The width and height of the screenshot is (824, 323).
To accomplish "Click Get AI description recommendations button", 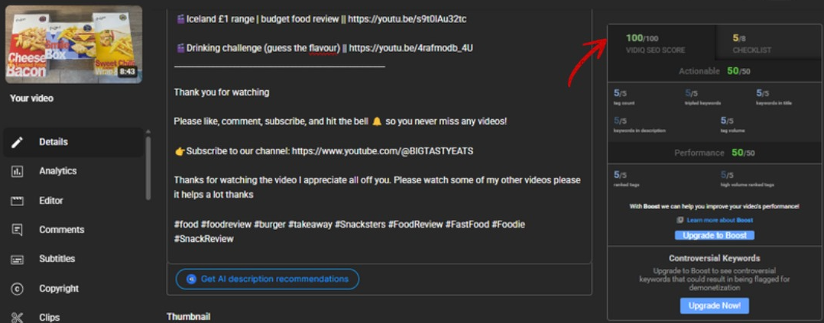I will 267,279.
